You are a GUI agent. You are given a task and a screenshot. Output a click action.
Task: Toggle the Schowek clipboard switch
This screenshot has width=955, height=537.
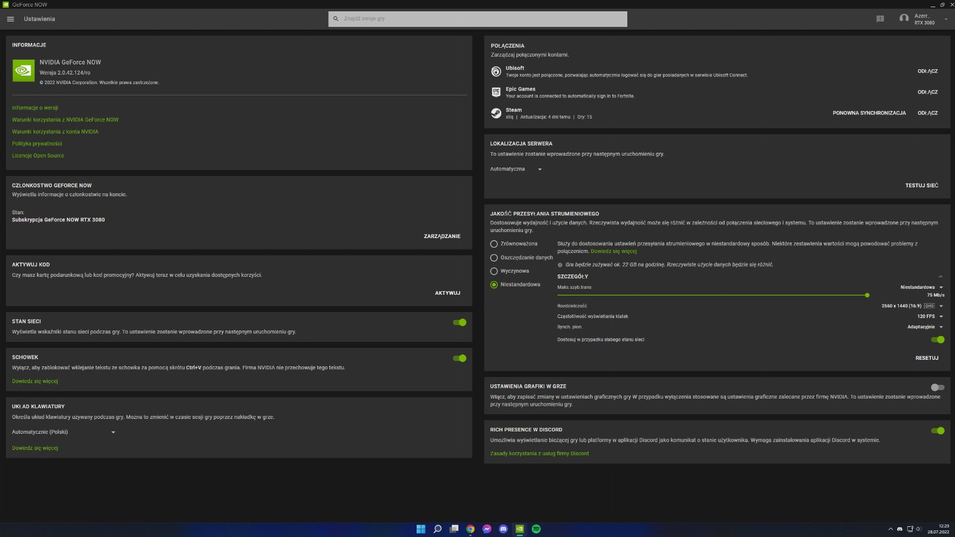tap(460, 358)
